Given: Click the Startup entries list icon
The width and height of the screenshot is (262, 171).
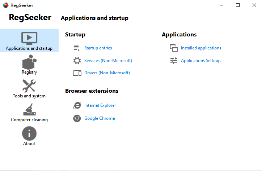Looking at the screenshot, I should pos(77,48).
